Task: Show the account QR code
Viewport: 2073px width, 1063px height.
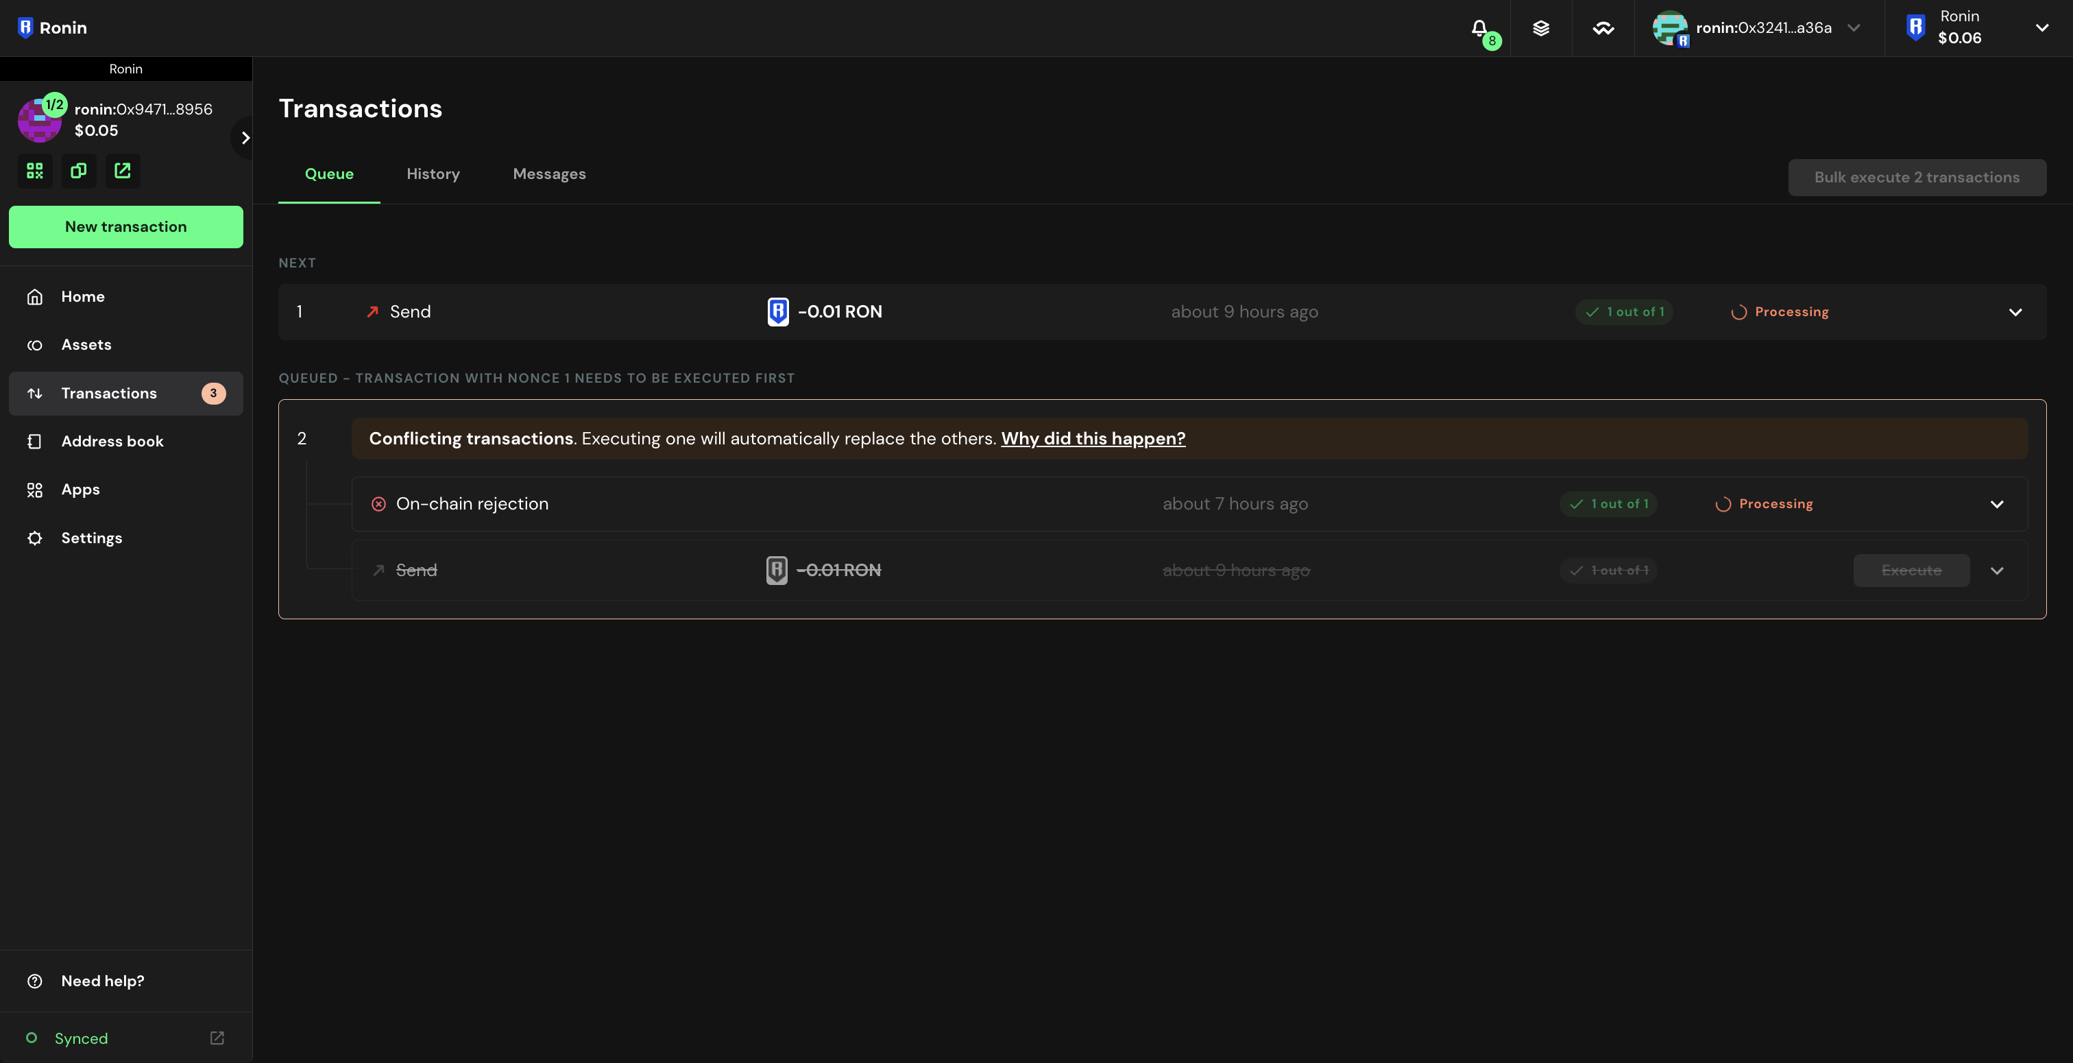Action: pyautogui.click(x=34, y=171)
